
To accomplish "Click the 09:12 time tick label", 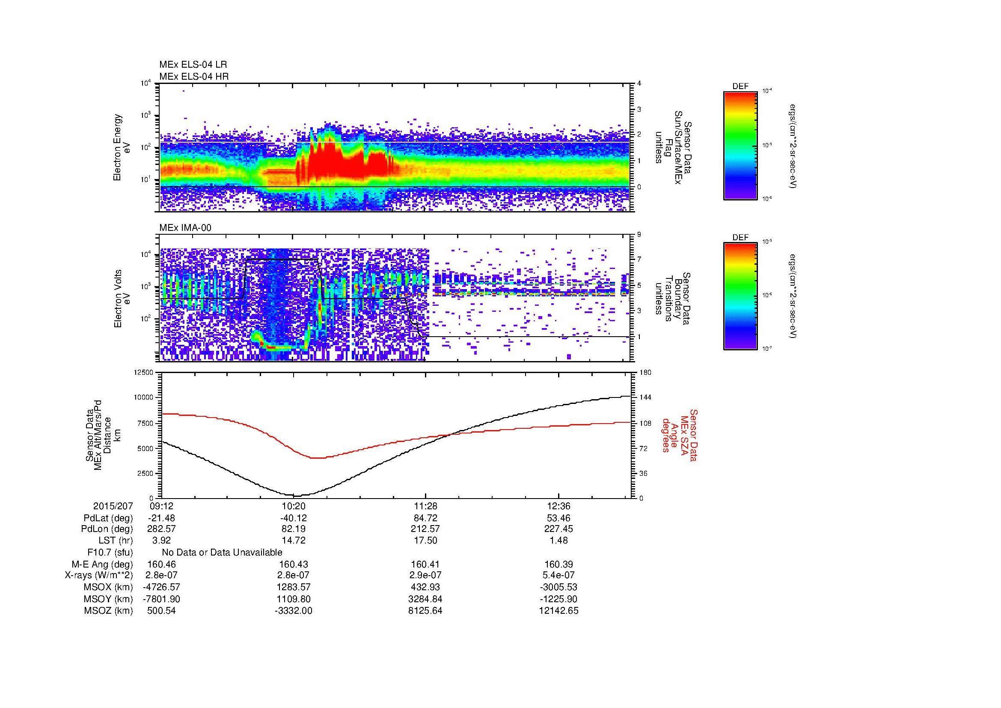I will click(x=162, y=506).
